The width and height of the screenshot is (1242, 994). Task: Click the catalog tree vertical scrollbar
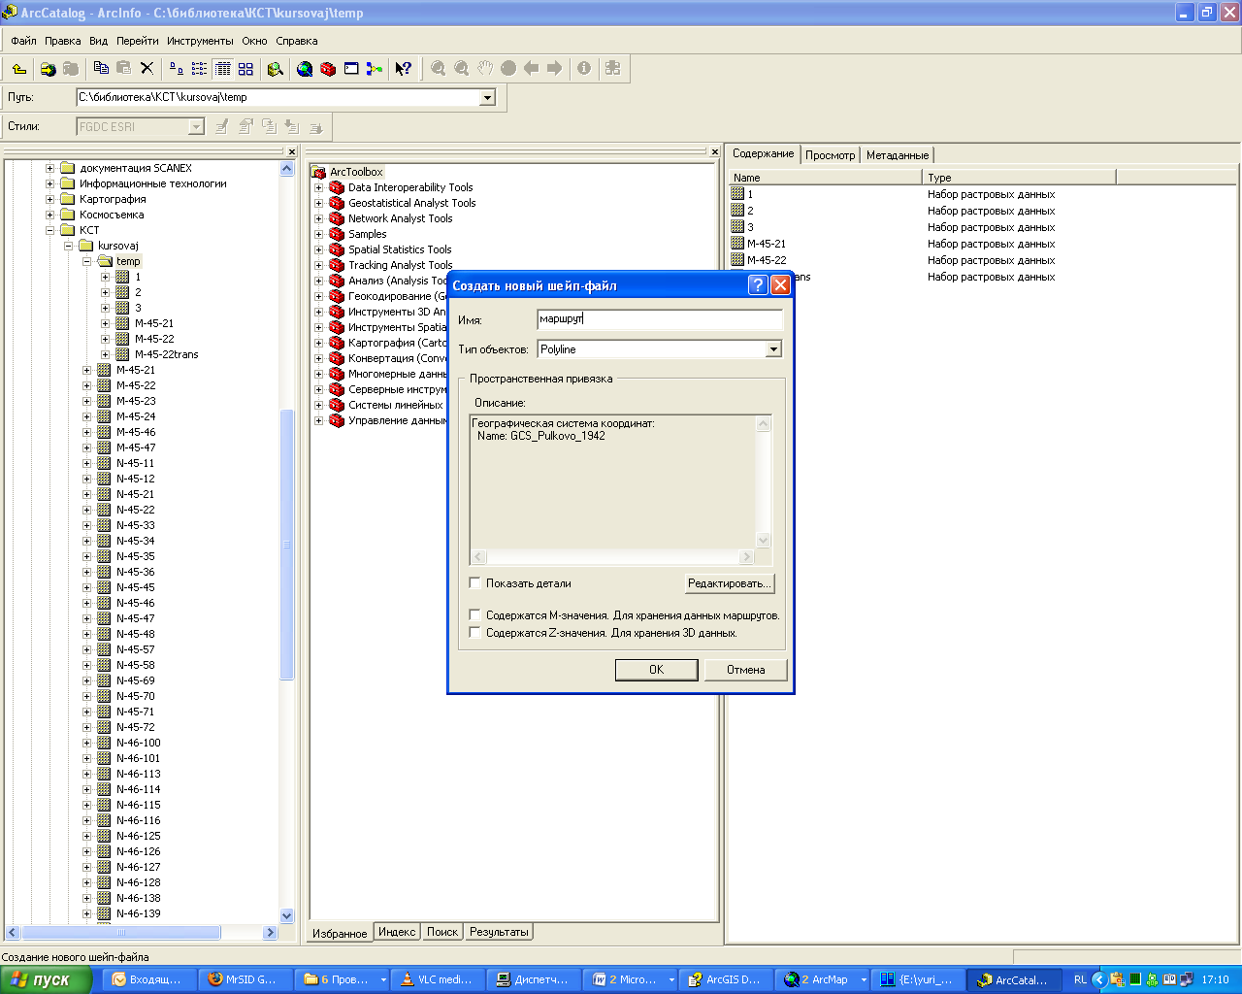(x=286, y=544)
